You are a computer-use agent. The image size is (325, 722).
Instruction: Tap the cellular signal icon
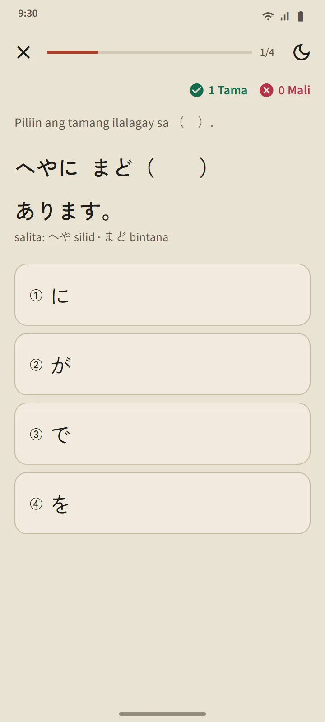pyautogui.click(x=284, y=17)
